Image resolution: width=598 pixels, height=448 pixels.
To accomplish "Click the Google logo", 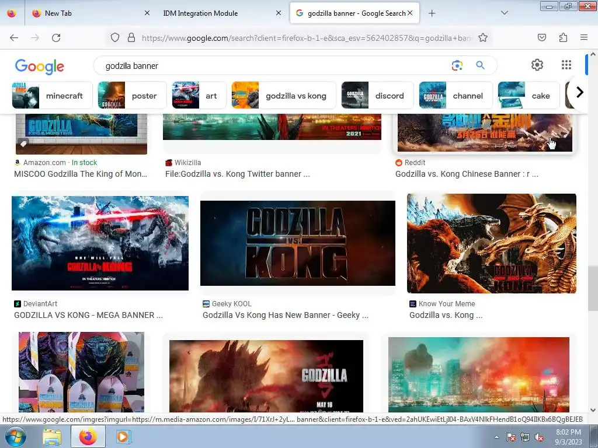I will [x=40, y=66].
